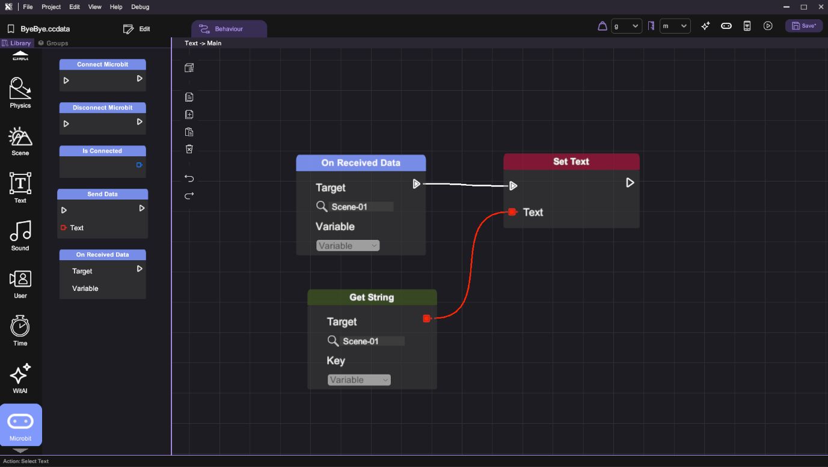This screenshot has width=828, height=467.
Task: Expand Variable dropdown in Get String node
Action: pos(359,380)
